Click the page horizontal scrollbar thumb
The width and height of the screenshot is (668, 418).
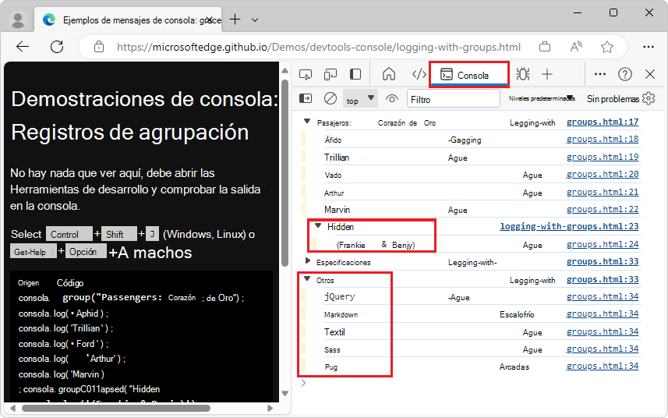(116, 408)
